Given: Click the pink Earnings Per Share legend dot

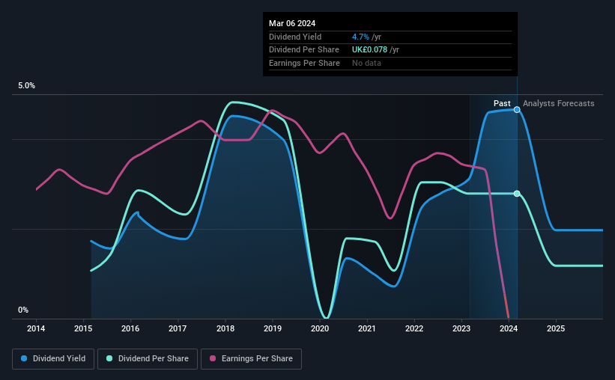Looking at the screenshot, I should click(213, 358).
